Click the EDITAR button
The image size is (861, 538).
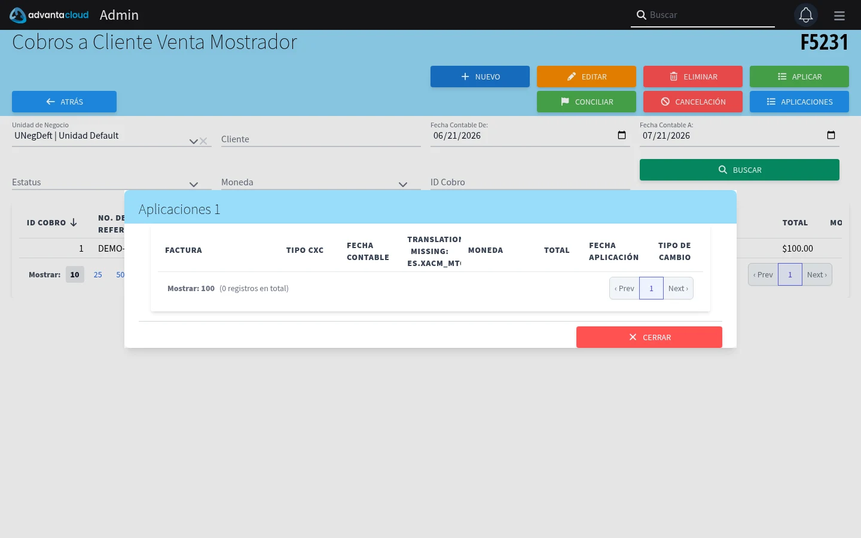coord(587,77)
